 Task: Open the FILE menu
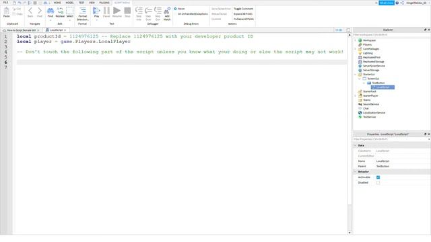(5, 3)
